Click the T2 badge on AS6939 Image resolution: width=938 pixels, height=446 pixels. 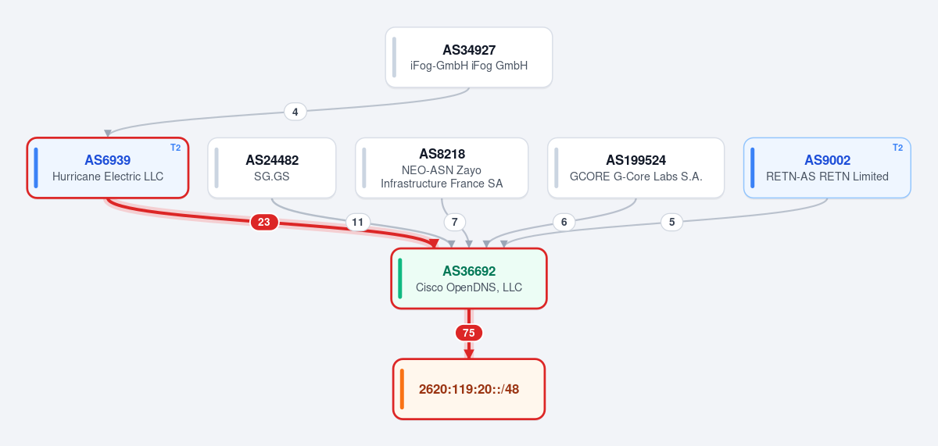[175, 148]
